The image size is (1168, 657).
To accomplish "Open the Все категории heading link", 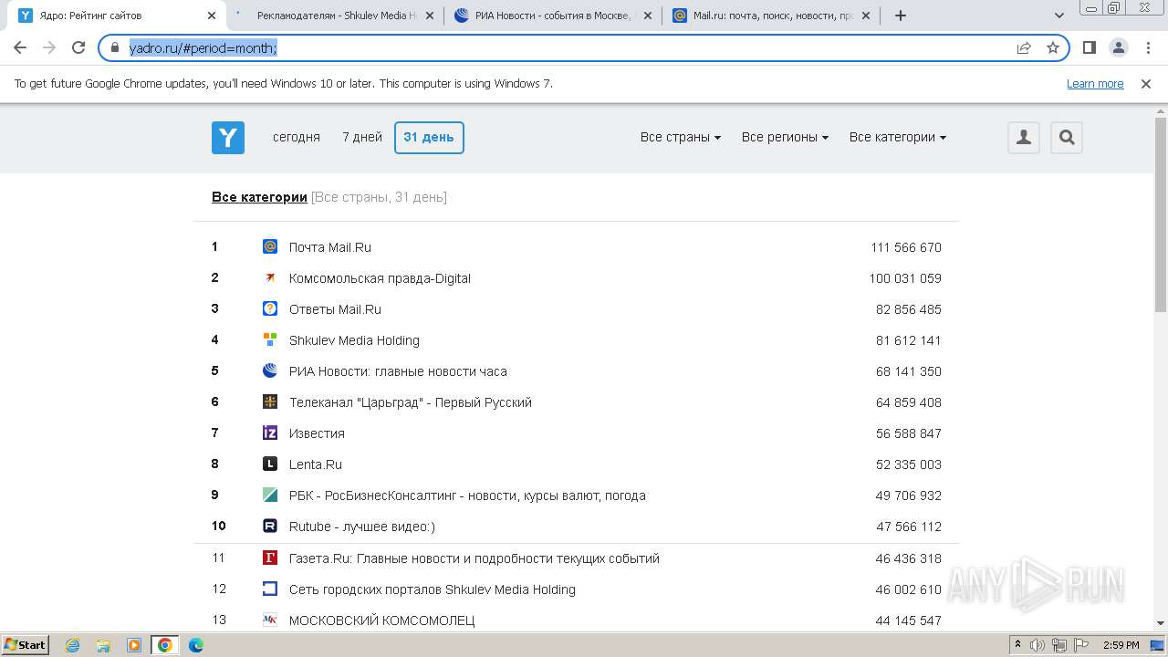I will pyautogui.click(x=259, y=197).
